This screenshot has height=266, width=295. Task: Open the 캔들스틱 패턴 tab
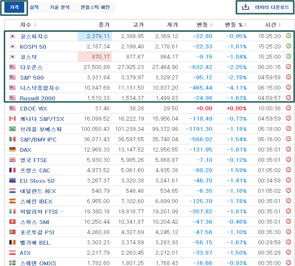(95, 7)
